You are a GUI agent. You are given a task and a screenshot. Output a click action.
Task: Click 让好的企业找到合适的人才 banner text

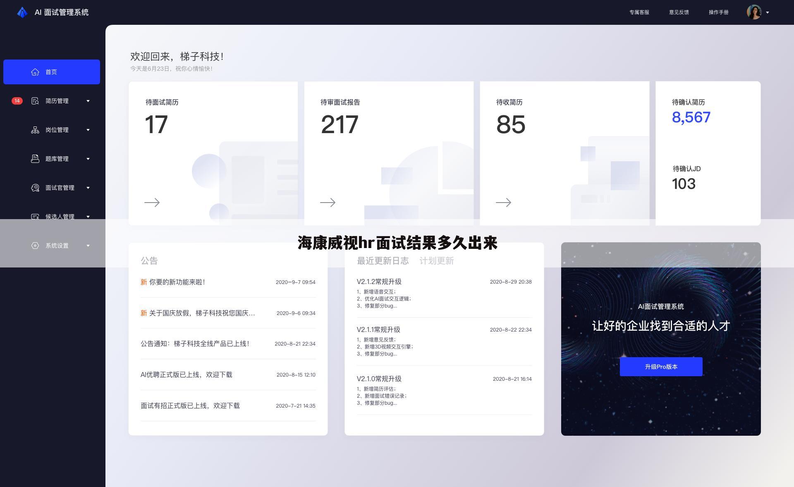661,326
